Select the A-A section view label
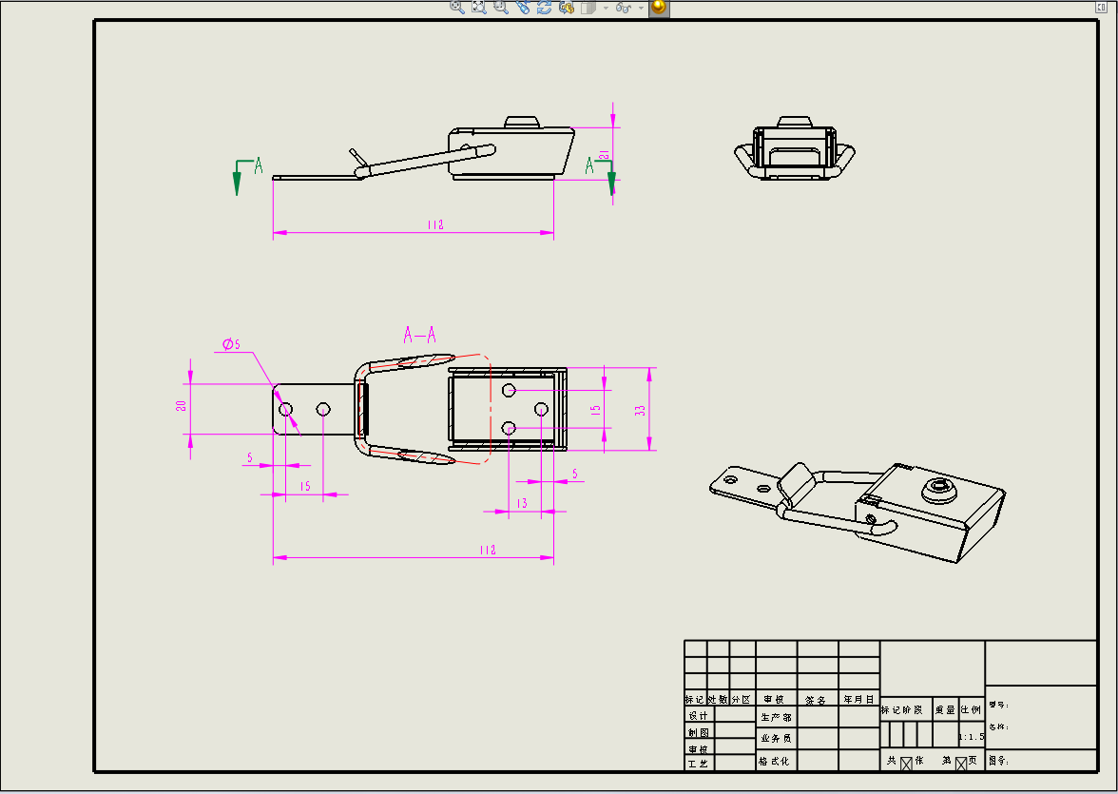The width and height of the screenshot is (1118, 794). coord(420,335)
